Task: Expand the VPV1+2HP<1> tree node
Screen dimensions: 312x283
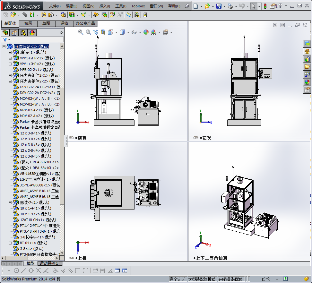Action: [x=10, y=58]
